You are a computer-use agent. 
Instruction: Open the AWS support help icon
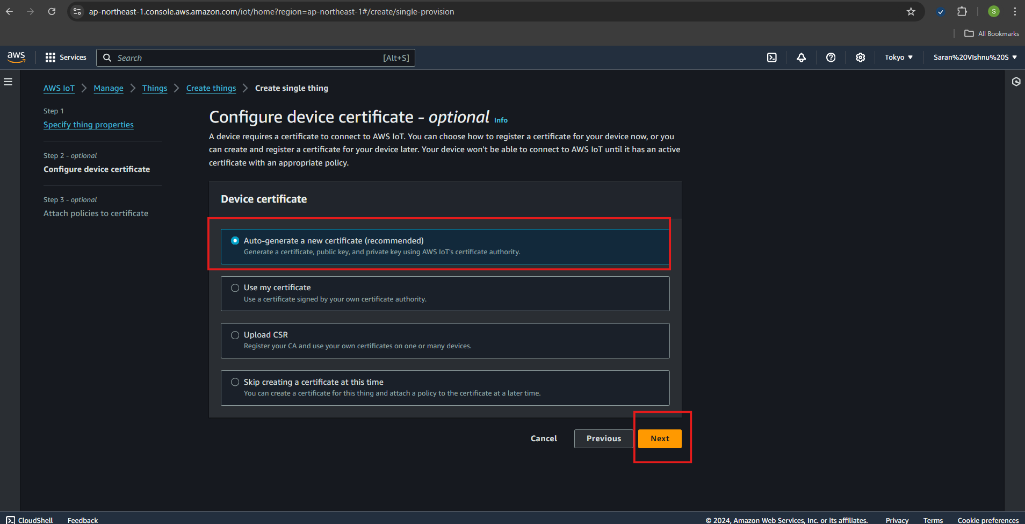click(831, 58)
